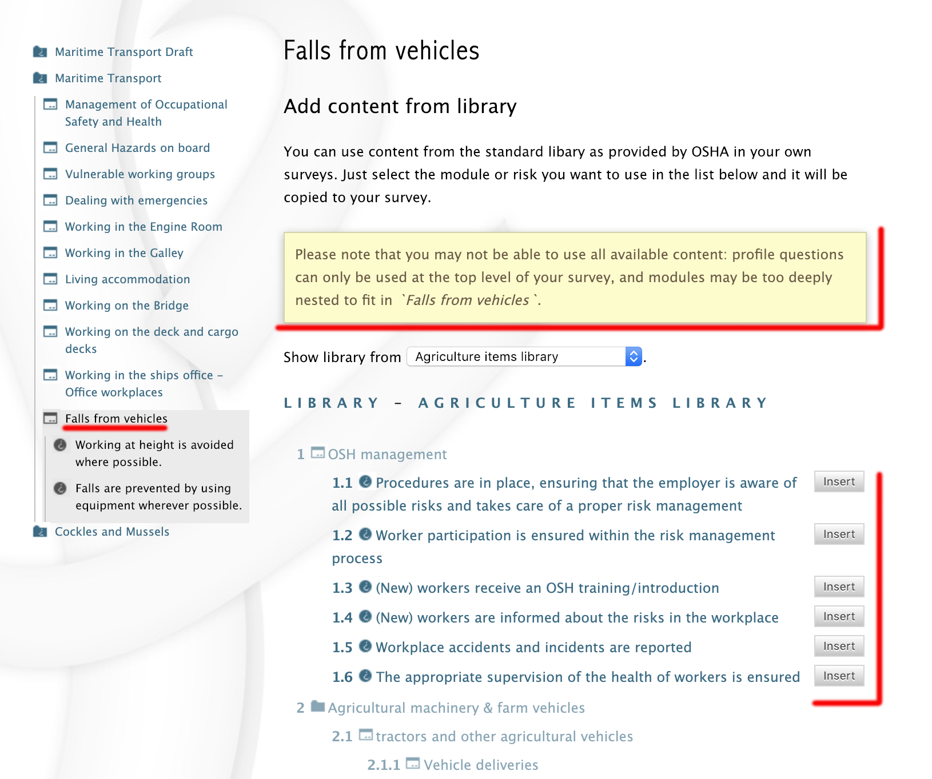Open Working on the Bridge module
Image resolution: width=932 pixels, height=779 pixels.
(126, 306)
